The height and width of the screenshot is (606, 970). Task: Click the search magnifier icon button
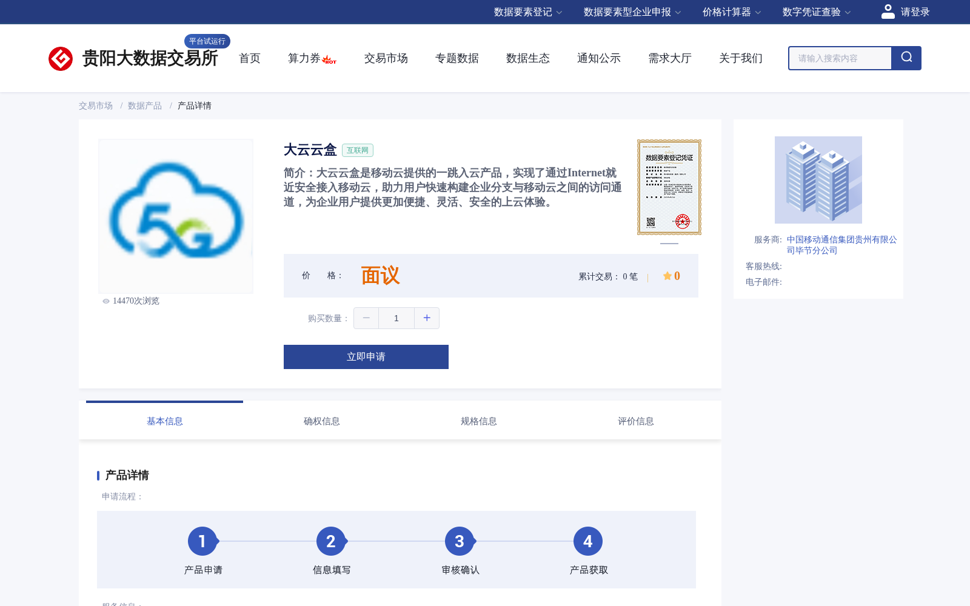906,58
